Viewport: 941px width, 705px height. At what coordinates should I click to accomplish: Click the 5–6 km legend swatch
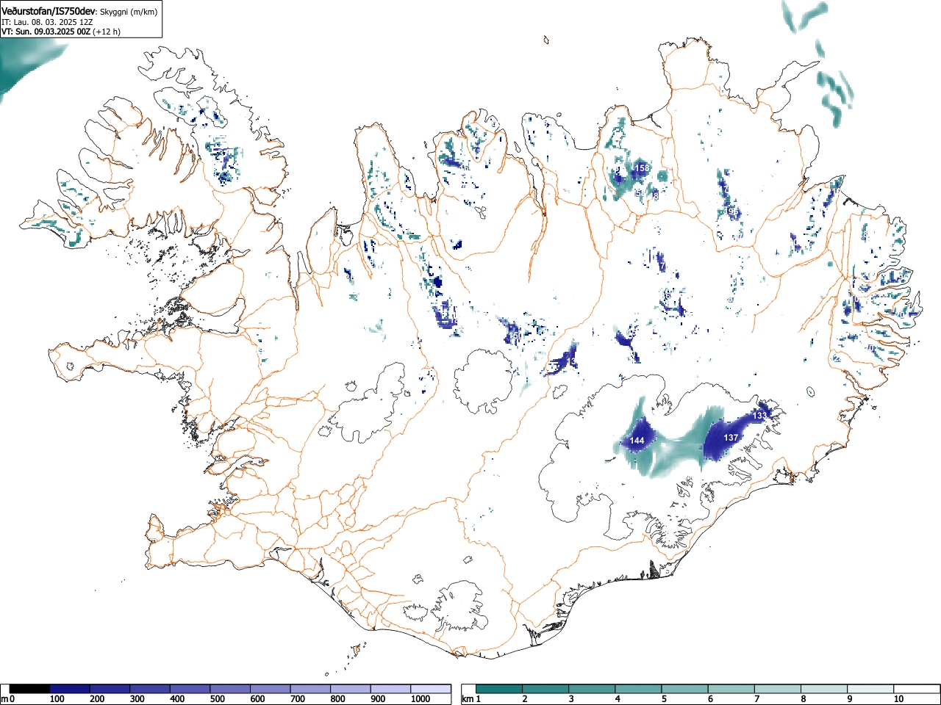coord(685,689)
